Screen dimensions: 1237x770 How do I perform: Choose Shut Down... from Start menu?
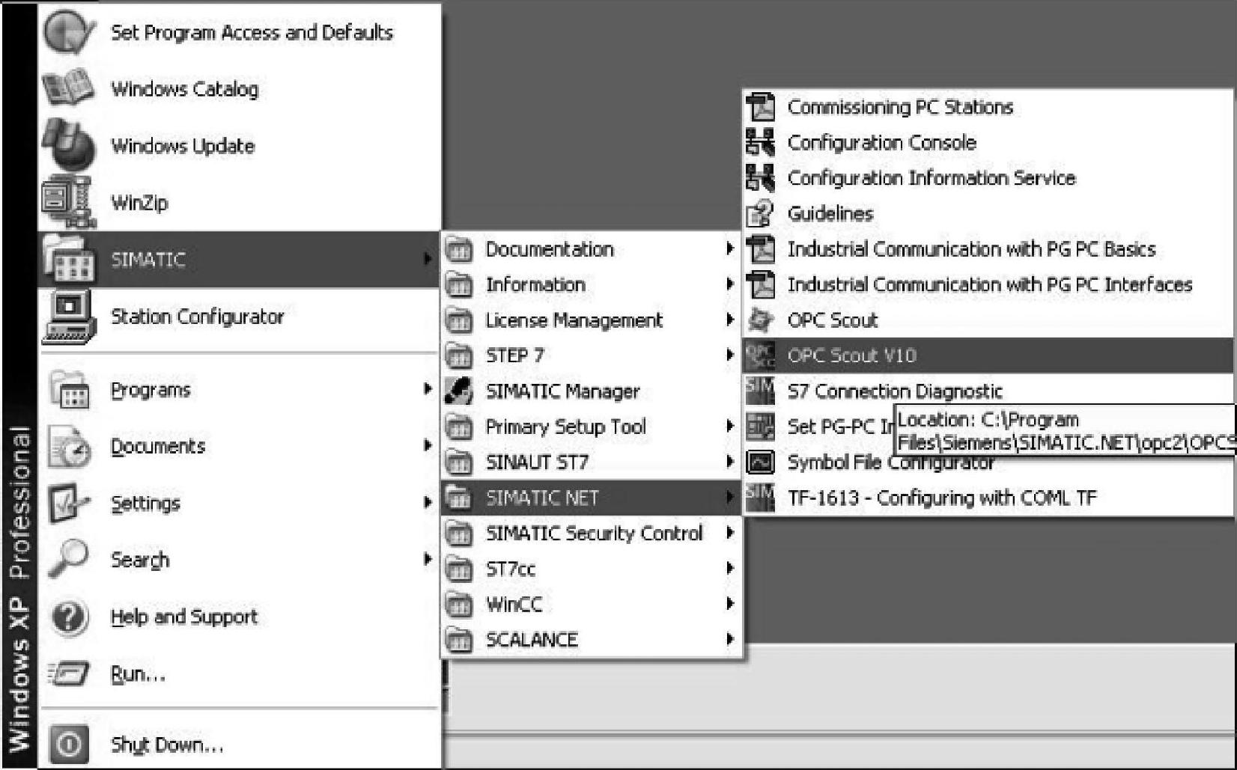point(239,745)
